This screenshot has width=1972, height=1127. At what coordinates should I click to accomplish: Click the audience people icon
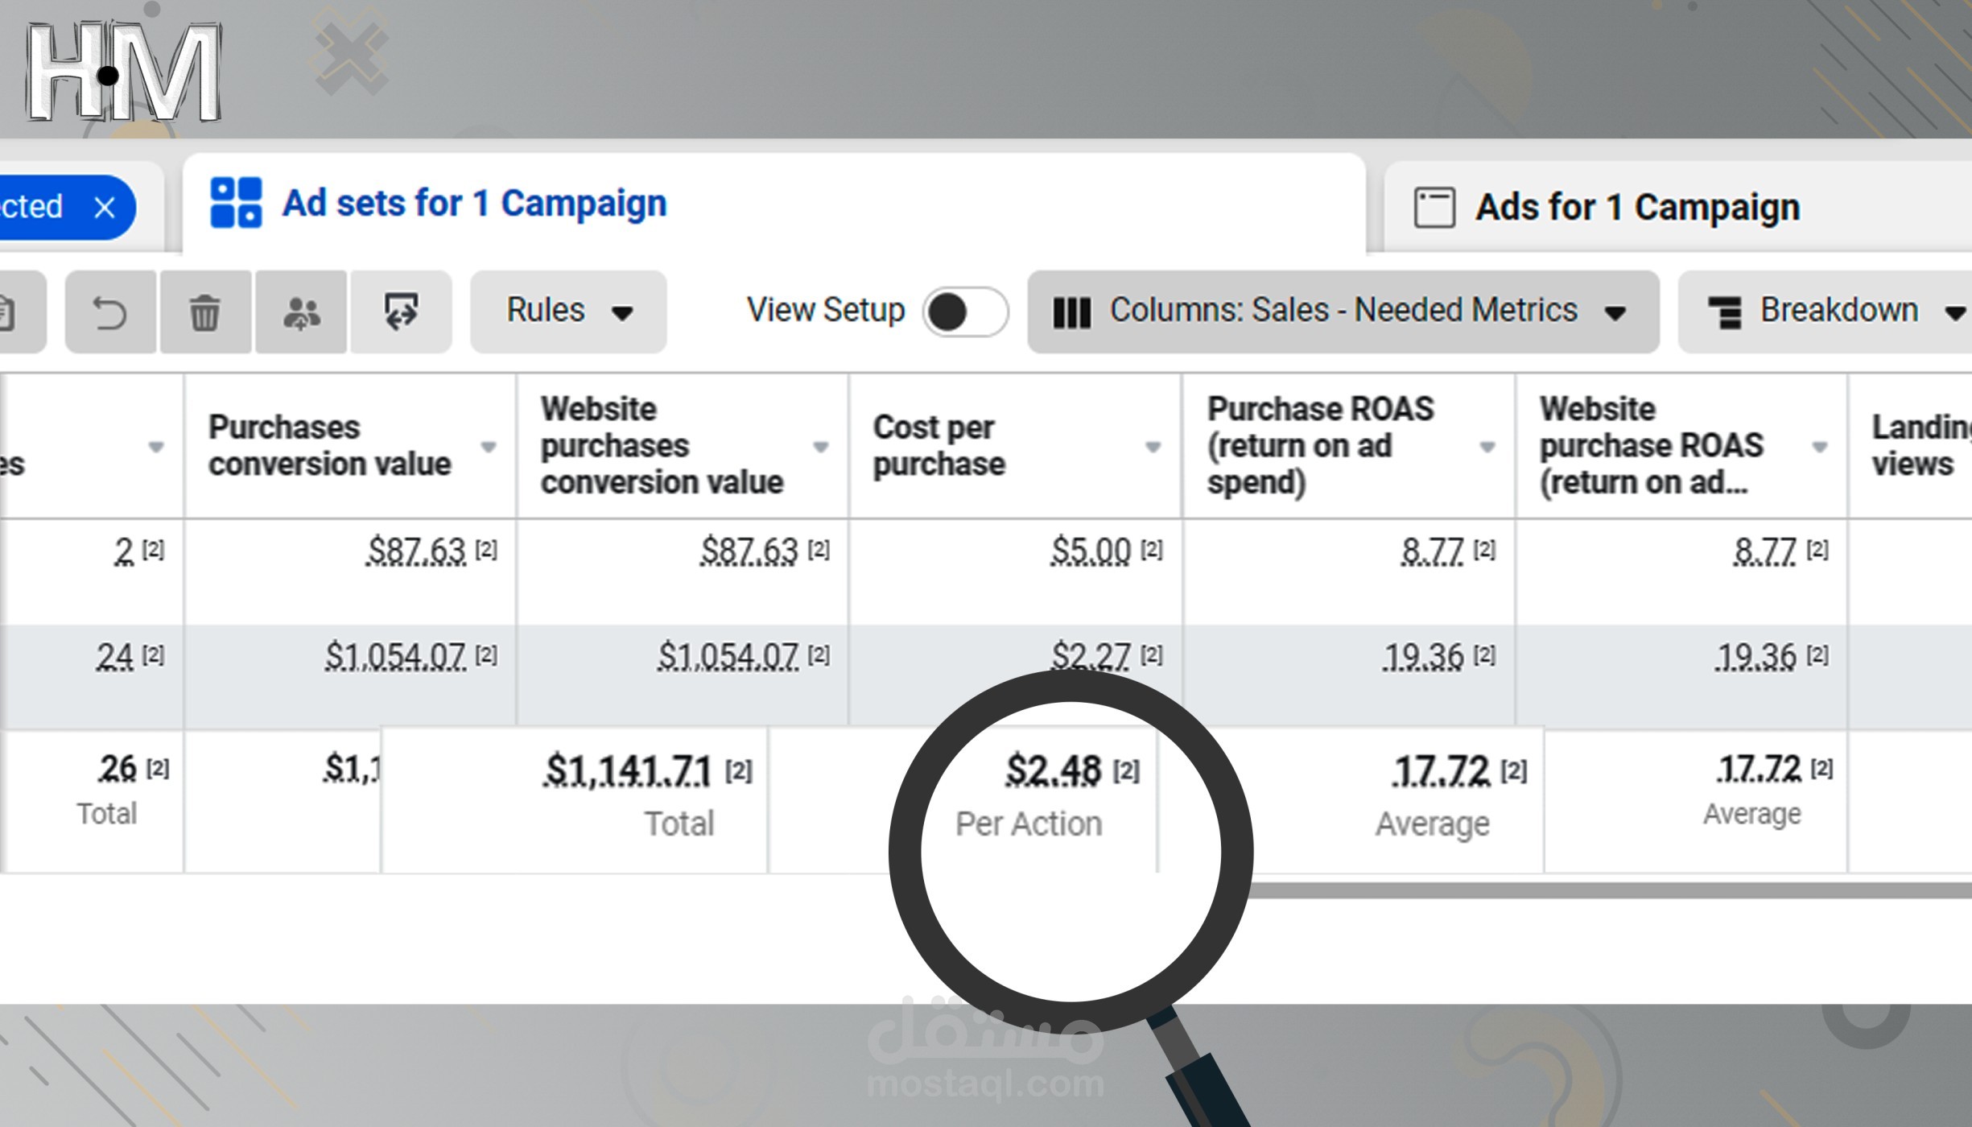pos(301,312)
